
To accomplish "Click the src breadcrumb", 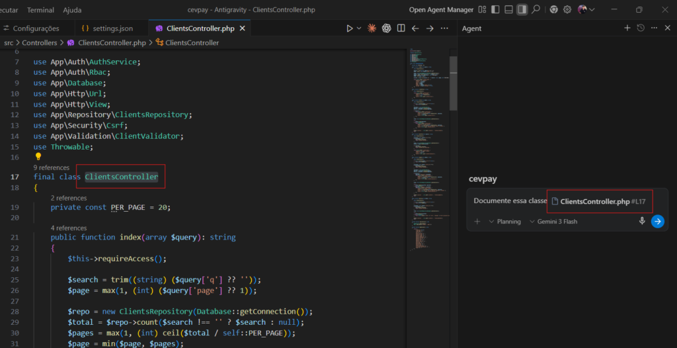I will pos(9,43).
